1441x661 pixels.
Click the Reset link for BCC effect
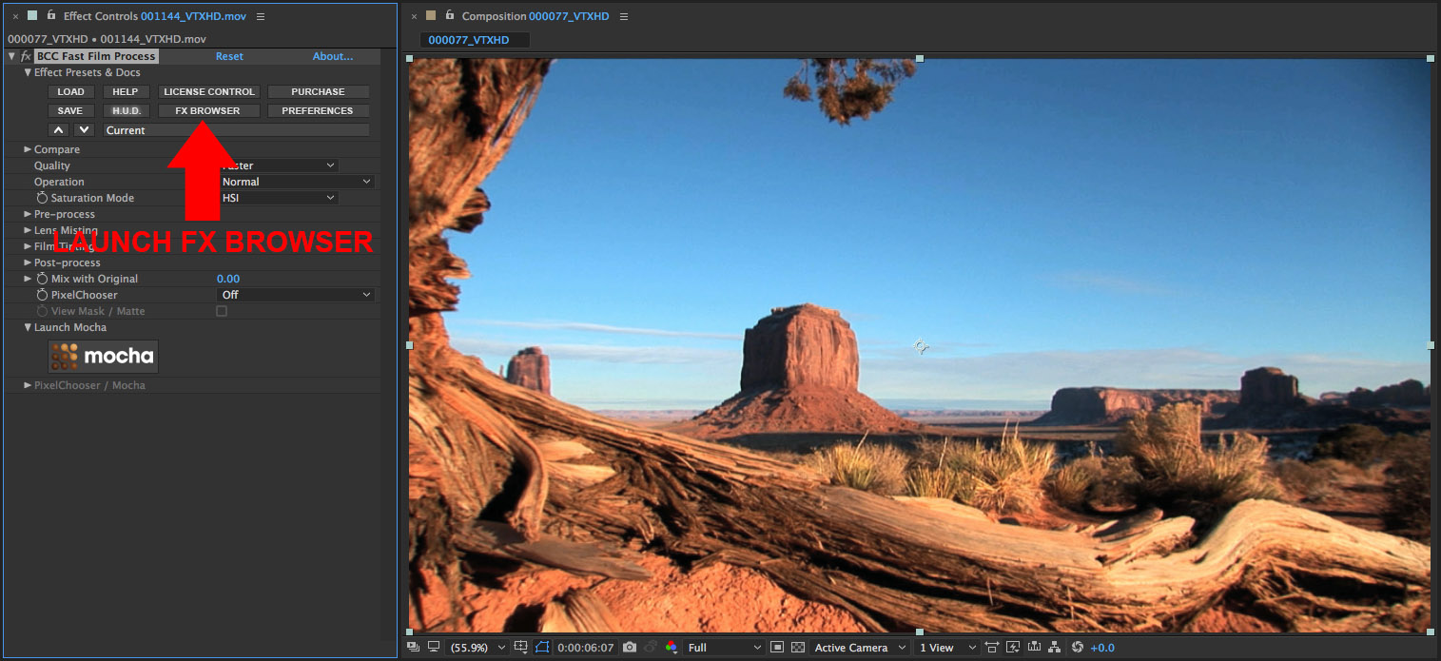[x=229, y=56]
